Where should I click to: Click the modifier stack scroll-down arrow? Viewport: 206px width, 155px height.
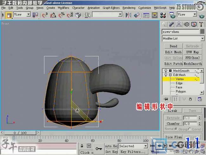click(x=202, y=92)
